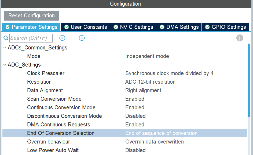Image resolution: width=253 pixels, height=155 pixels.
Task: Click the vertical scrollbar of the parameter list
Action: [249, 80]
